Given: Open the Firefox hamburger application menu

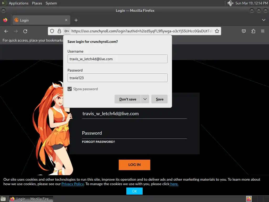Looking at the screenshot, I should [263, 31].
